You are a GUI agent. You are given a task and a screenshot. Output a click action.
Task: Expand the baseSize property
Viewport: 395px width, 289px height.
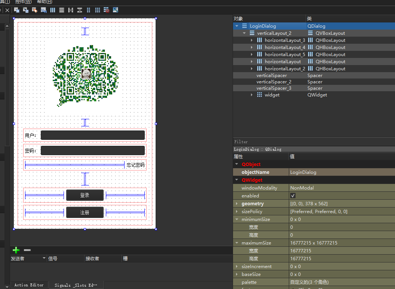coord(236,274)
